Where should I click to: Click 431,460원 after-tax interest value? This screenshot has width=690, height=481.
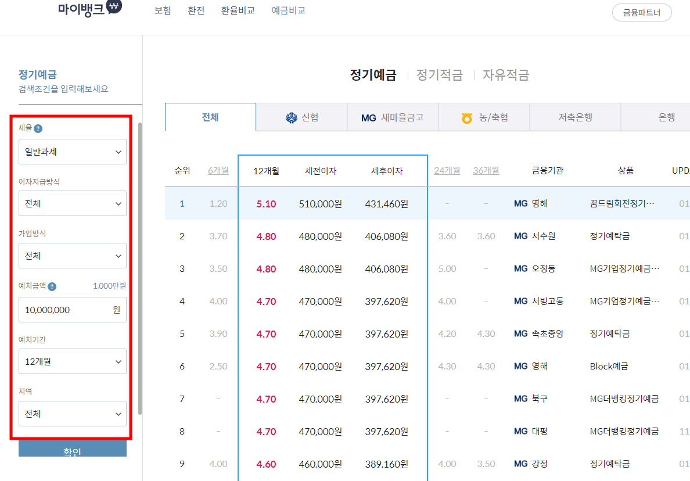[x=386, y=204]
